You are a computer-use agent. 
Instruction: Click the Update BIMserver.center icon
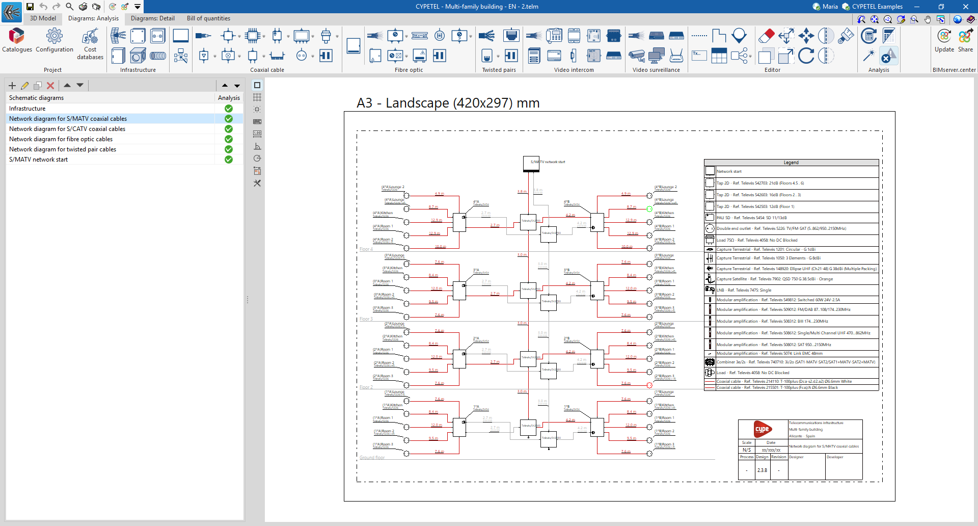point(944,40)
